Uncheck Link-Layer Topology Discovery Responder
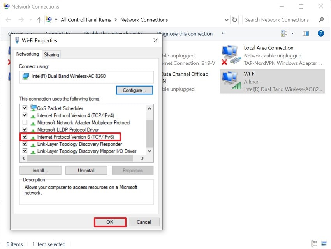Screen dimensions: 331x249 (x=25, y=144)
